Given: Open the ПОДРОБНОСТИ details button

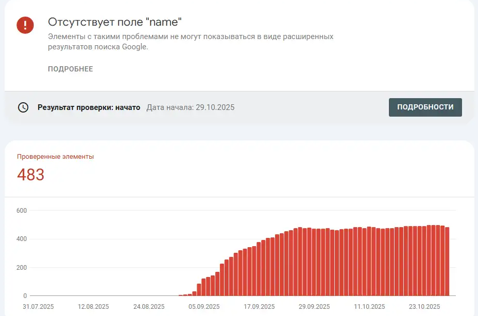Looking at the screenshot, I should [425, 107].
